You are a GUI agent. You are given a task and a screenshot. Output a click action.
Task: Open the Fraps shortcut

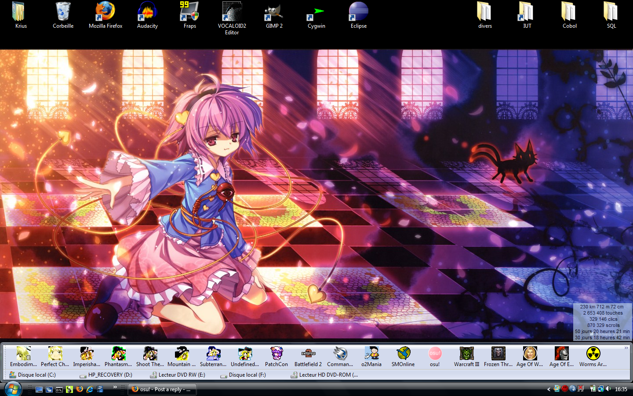[189, 16]
